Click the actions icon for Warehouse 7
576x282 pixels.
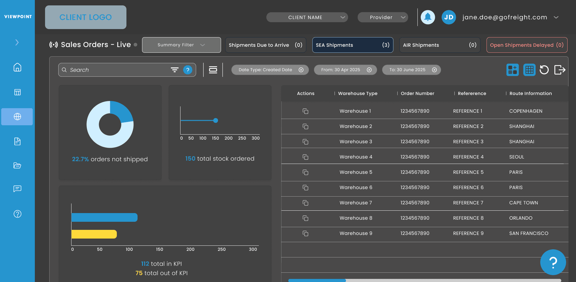click(x=305, y=203)
